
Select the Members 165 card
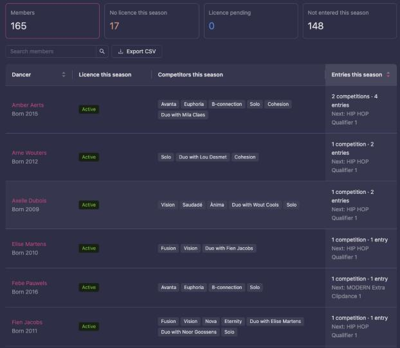(52, 21)
